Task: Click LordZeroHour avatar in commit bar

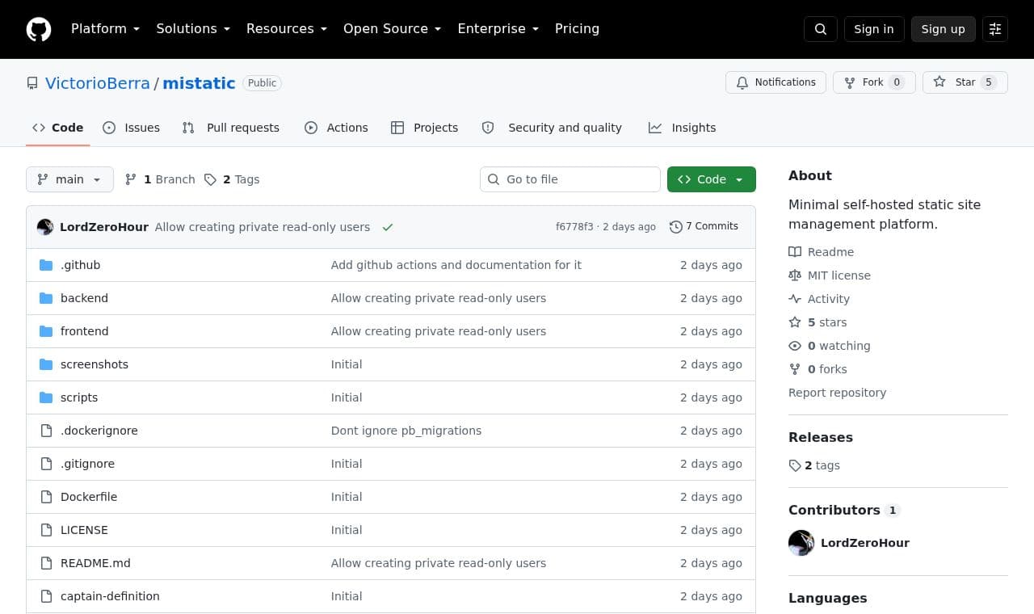Action: coord(45,227)
